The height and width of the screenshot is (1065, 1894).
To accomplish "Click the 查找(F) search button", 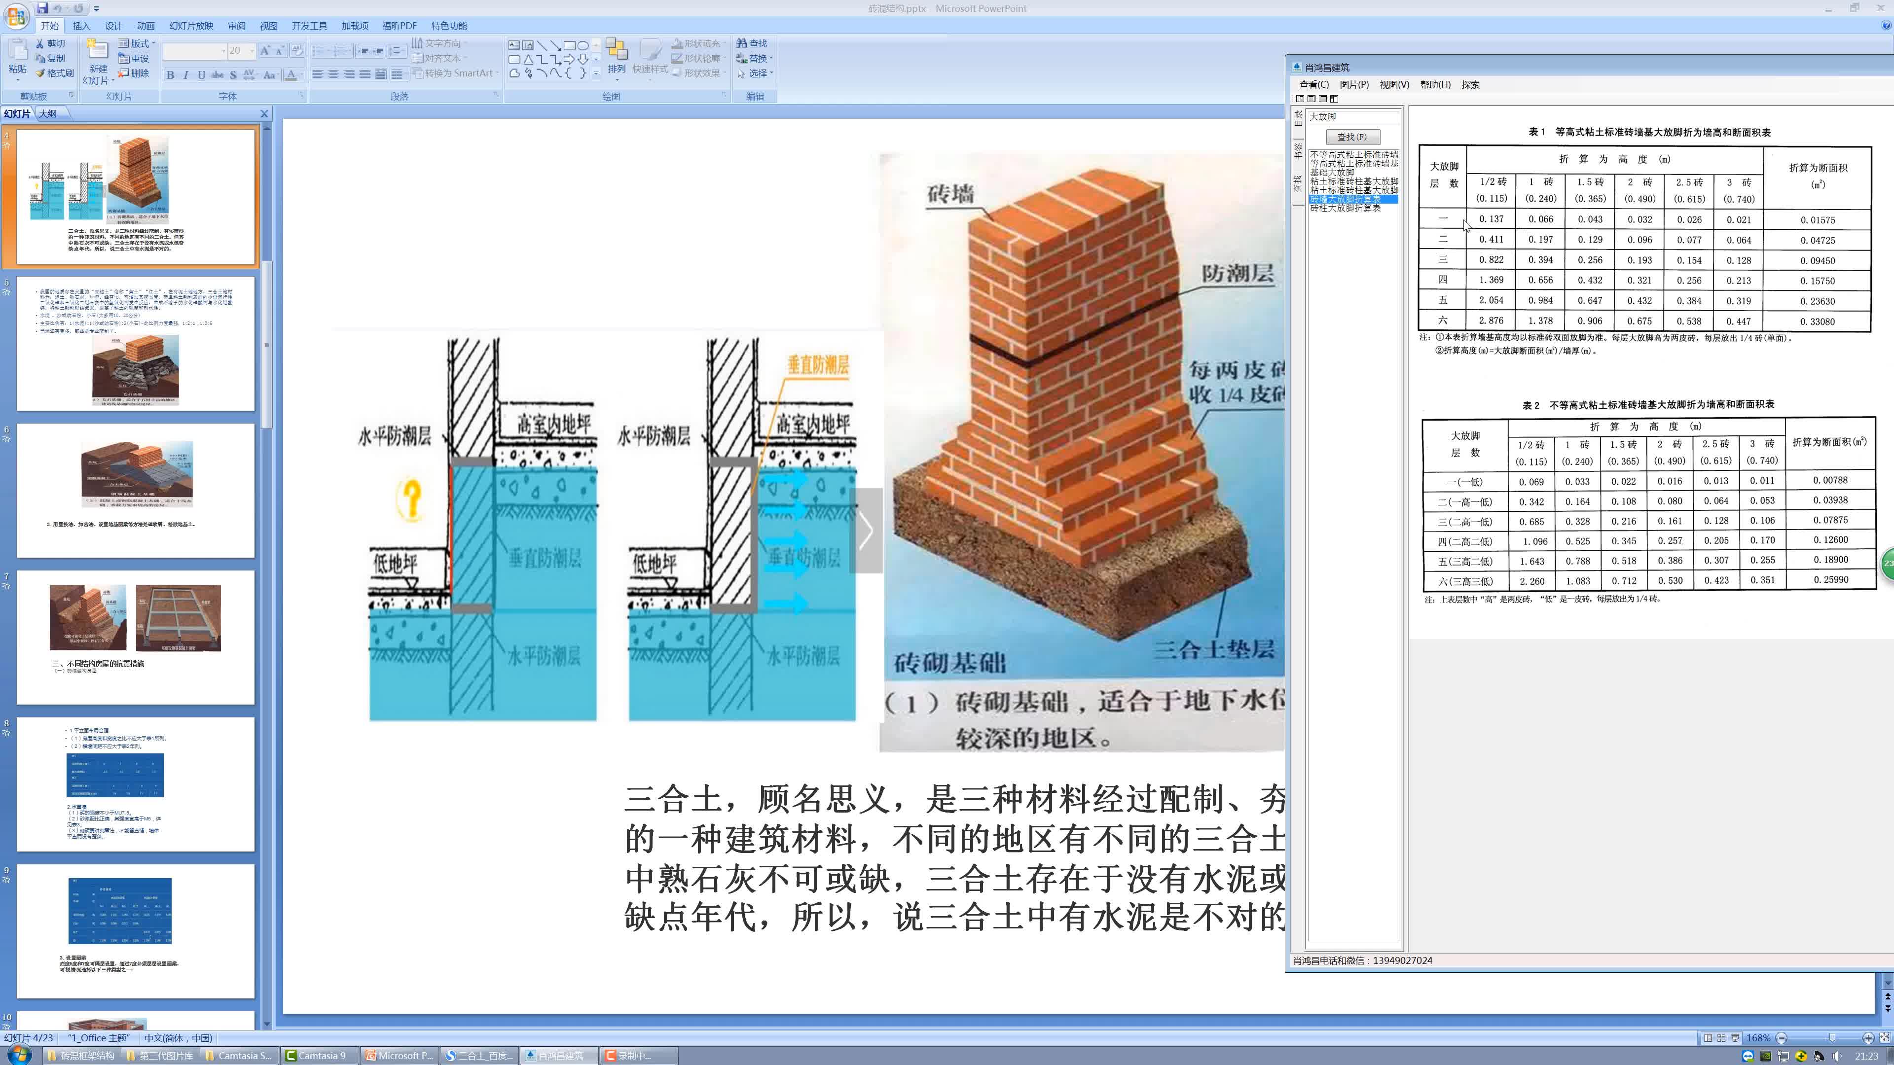I will (1352, 137).
